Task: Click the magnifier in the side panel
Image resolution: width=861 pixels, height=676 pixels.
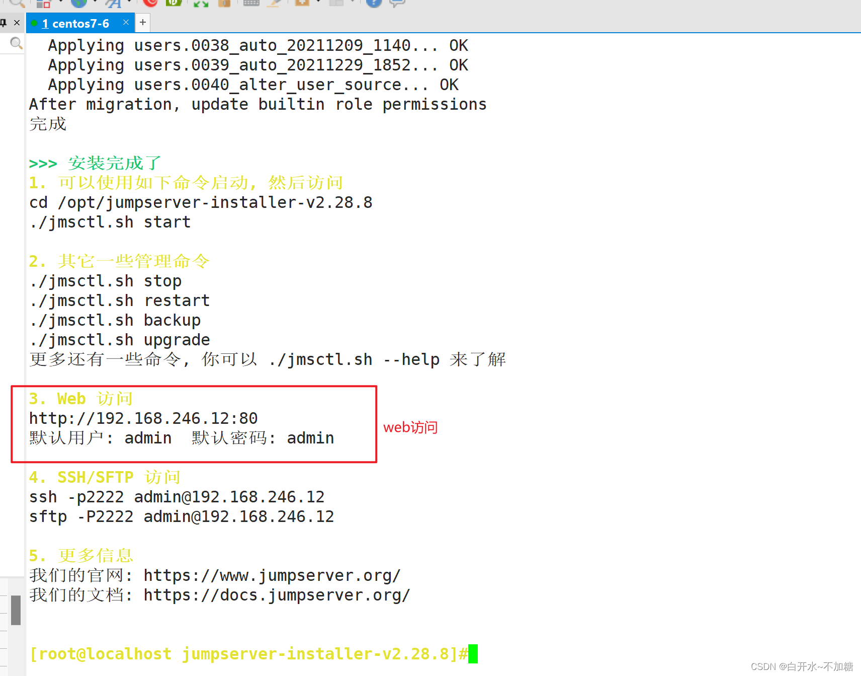Action: point(16,43)
